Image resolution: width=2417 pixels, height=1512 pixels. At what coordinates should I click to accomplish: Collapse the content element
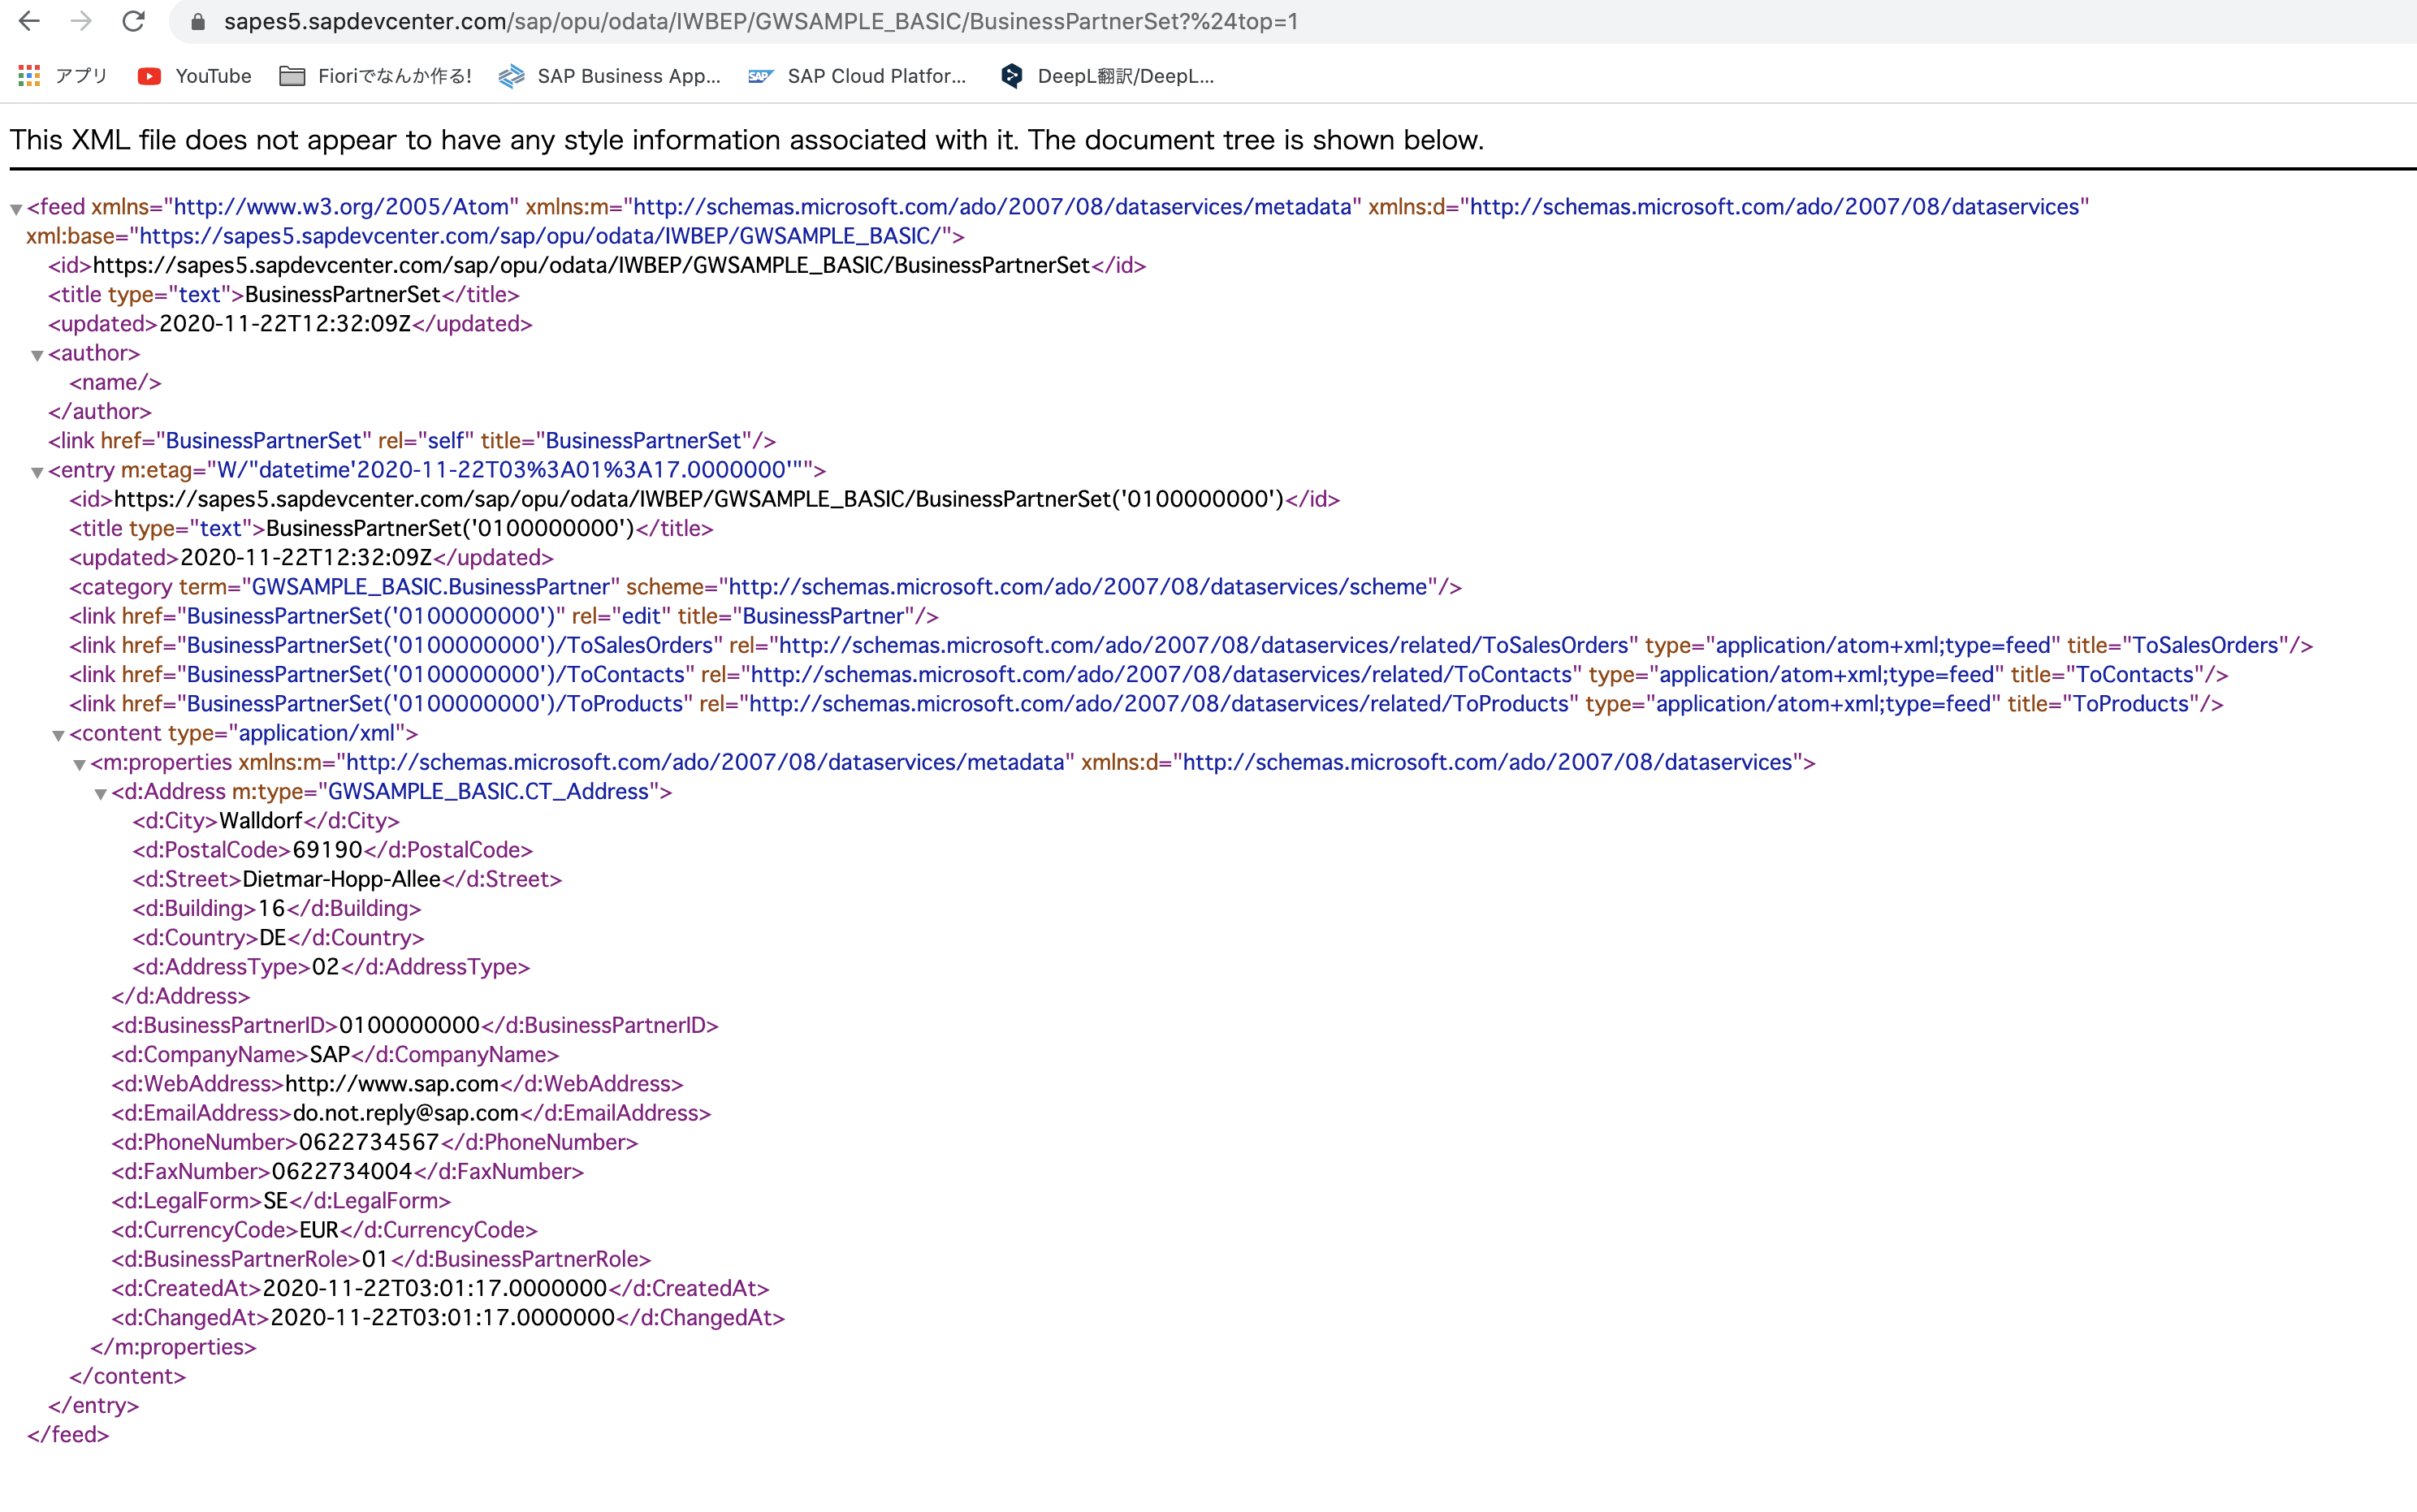point(58,734)
